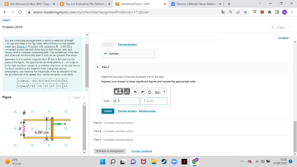The width and height of the screenshot is (297, 167).
Task: Select the μÅ units template icon
Action: pos(127,92)
